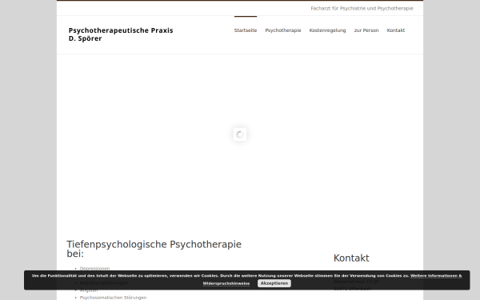Accept cookies with the Akzeptieren button
The height and width of the screenshot is (300, 480).
(274, 283)
